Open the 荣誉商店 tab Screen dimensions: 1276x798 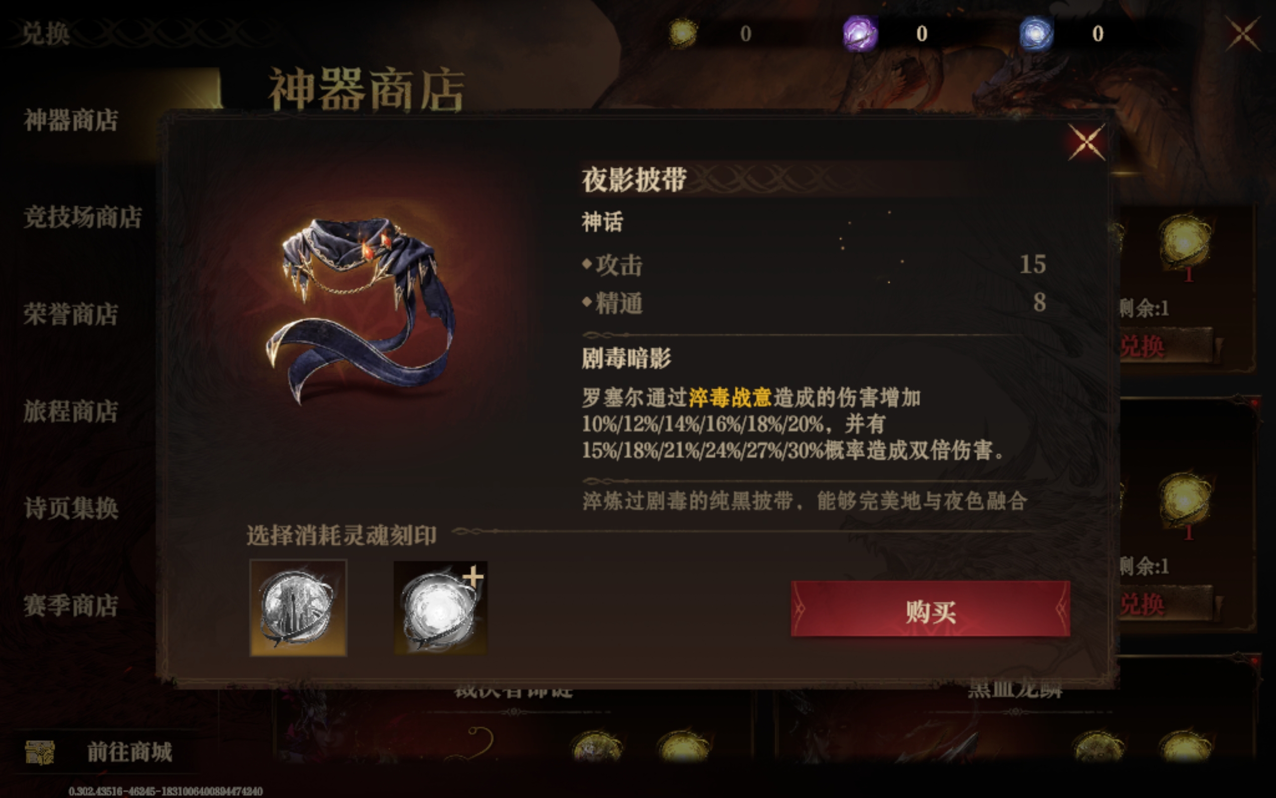71,315
